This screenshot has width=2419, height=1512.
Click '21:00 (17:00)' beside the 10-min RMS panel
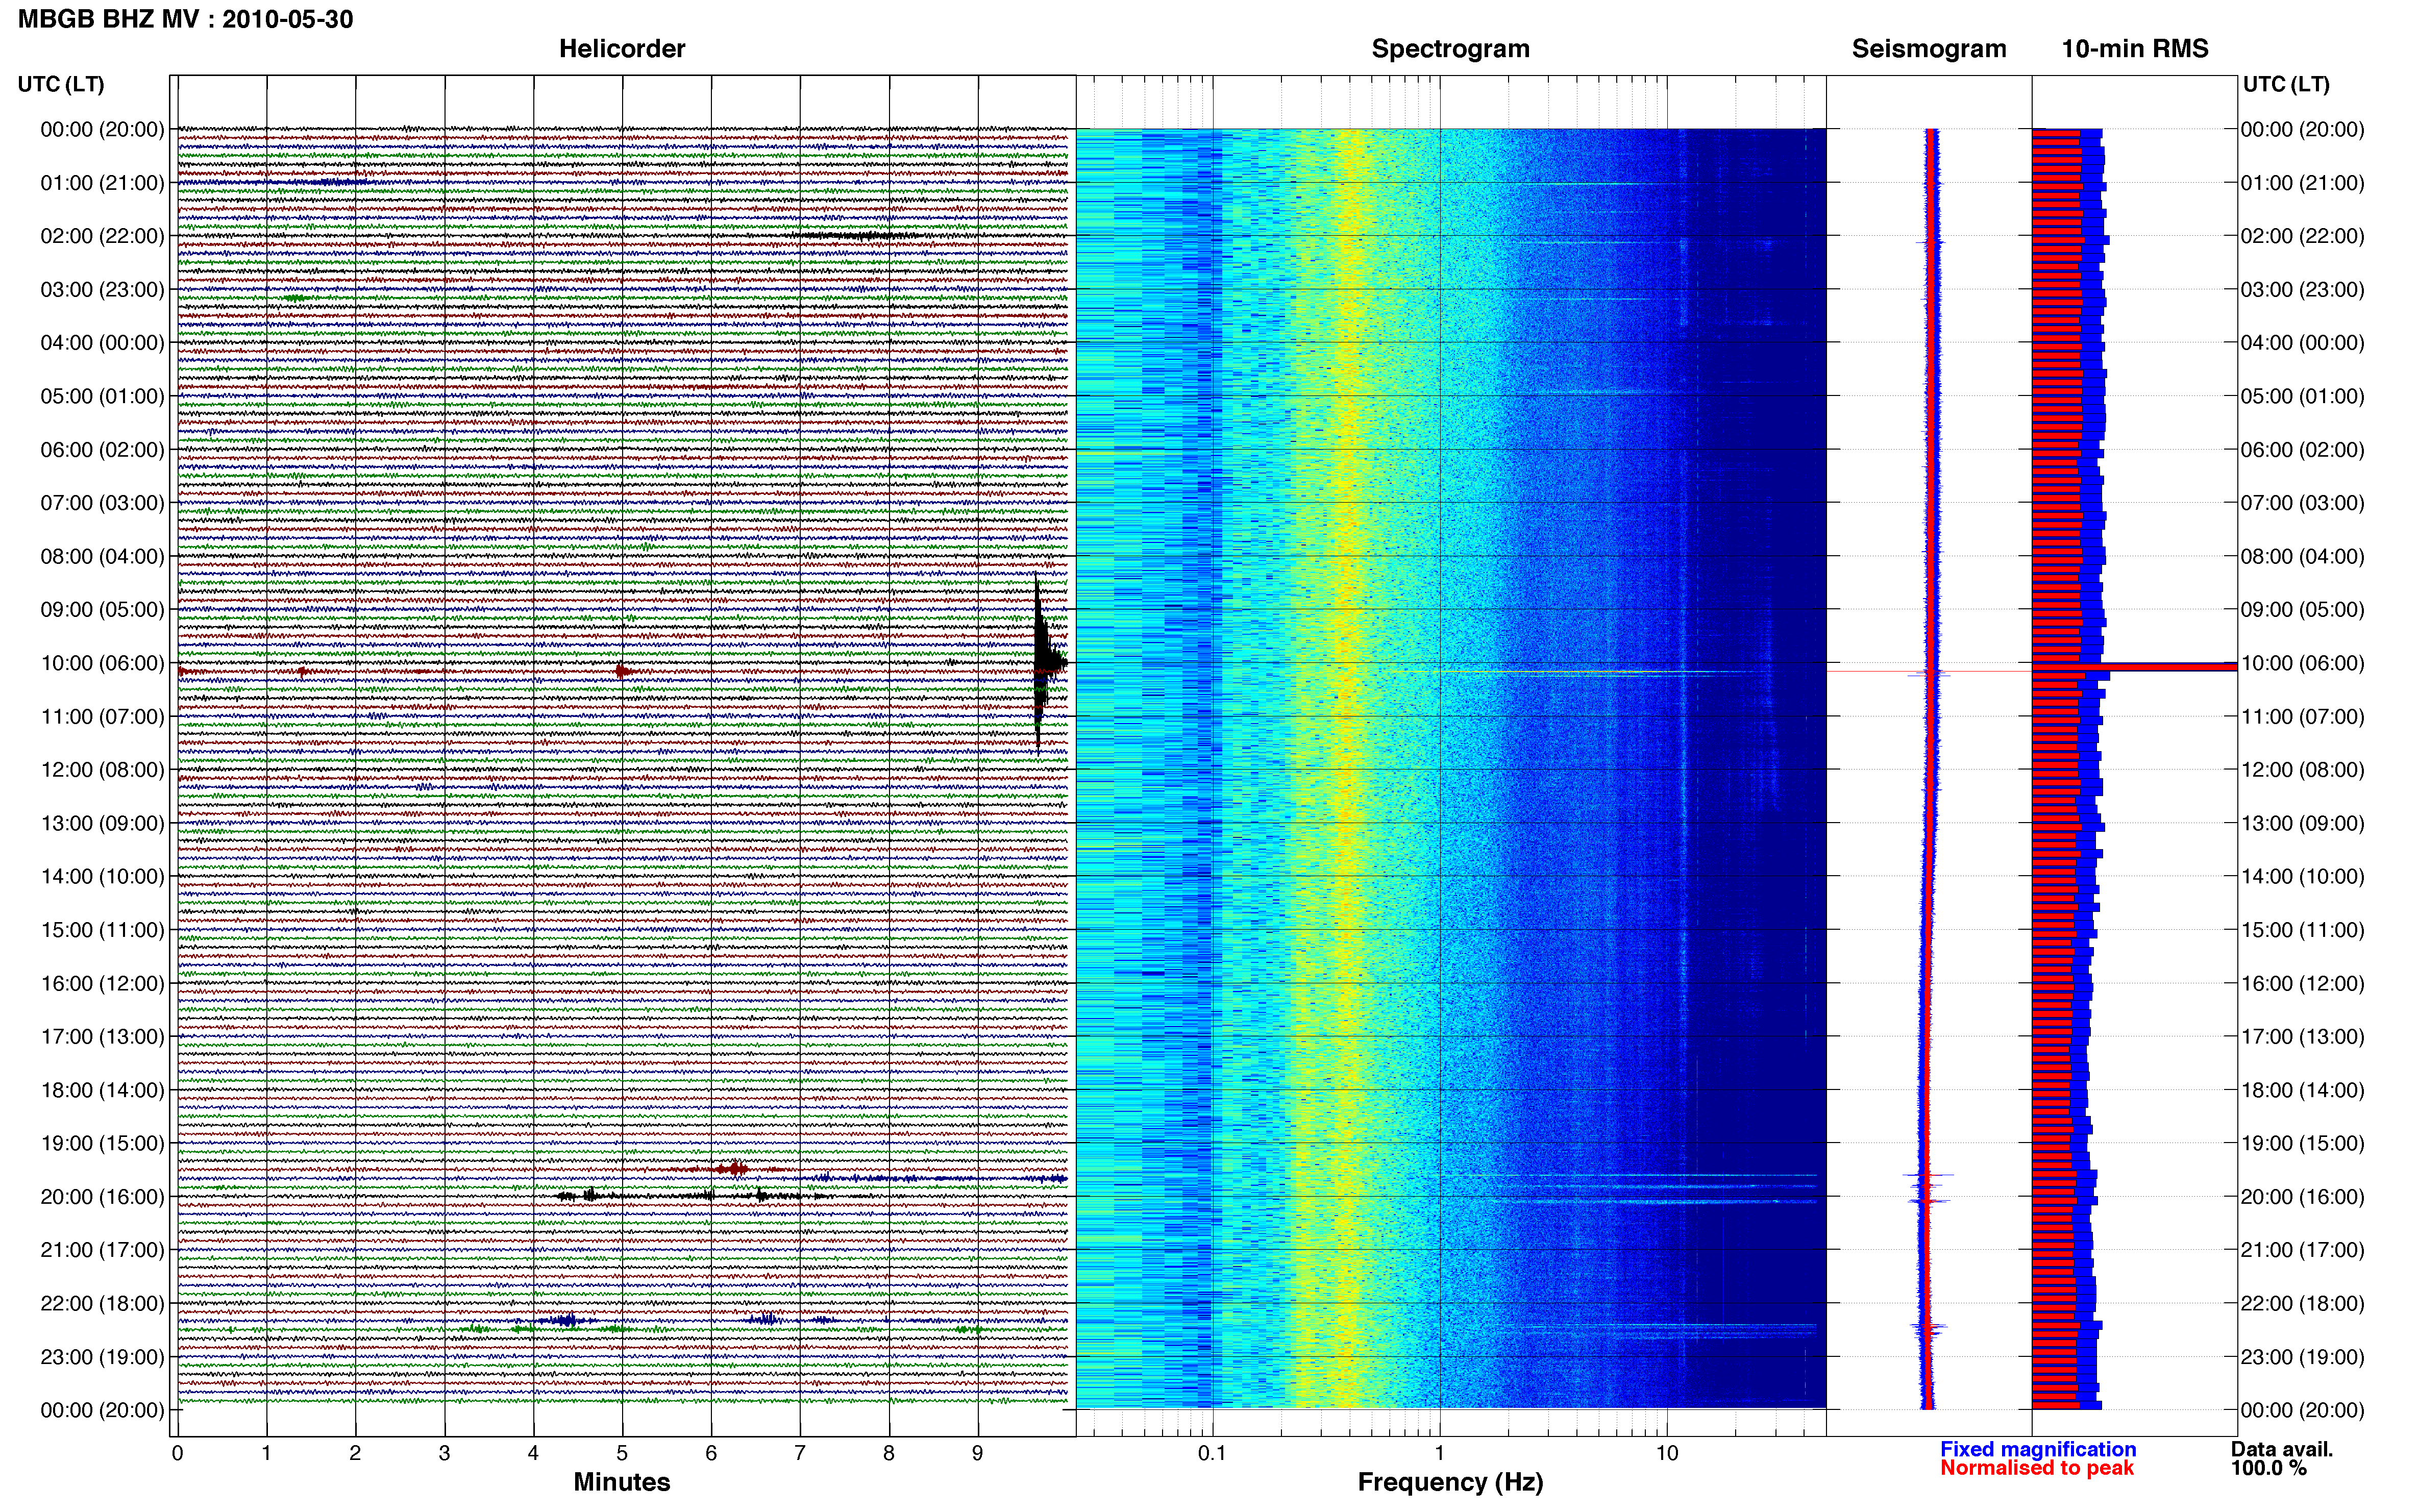(x=2302, y=1250)
